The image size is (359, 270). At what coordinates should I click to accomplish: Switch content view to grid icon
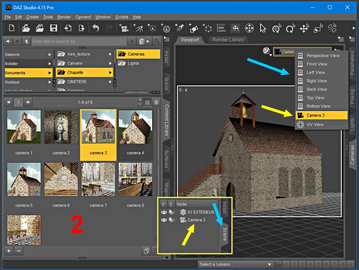[148, 103]
